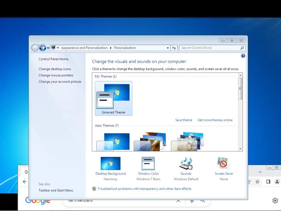281x211 pixels.
Task: Open the Sounds music notes icon
Action: click(x=186, y=163)
